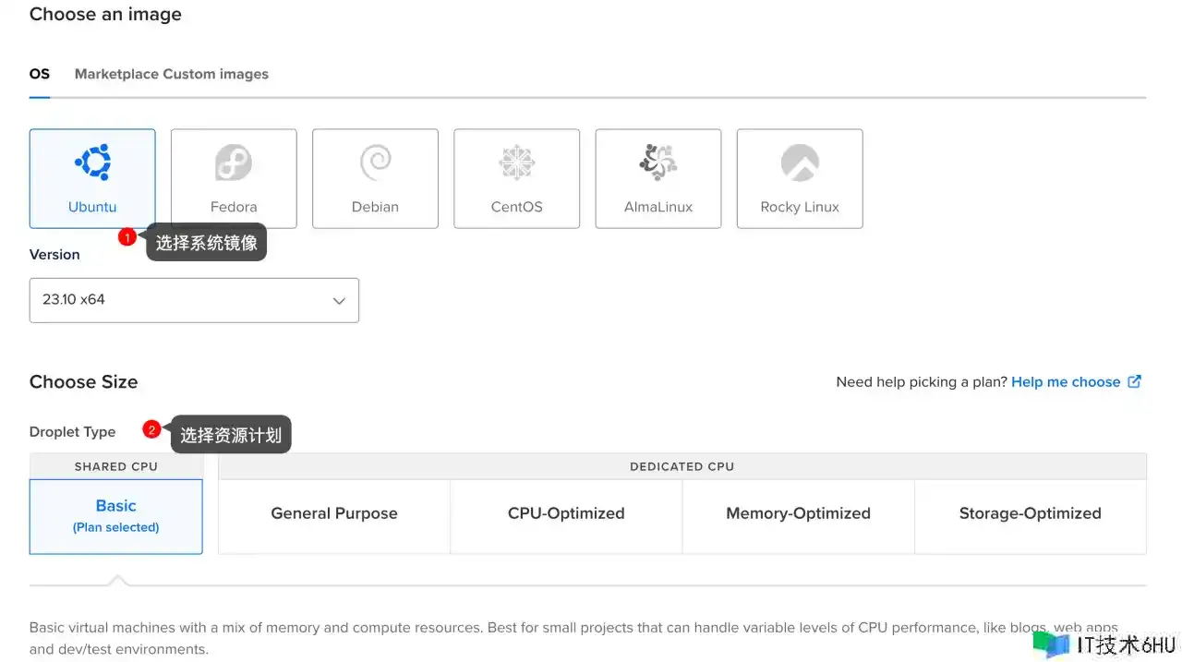Open the Marketplace tab
Viewport: 1182px width, 662px height.
coord(116,74)
